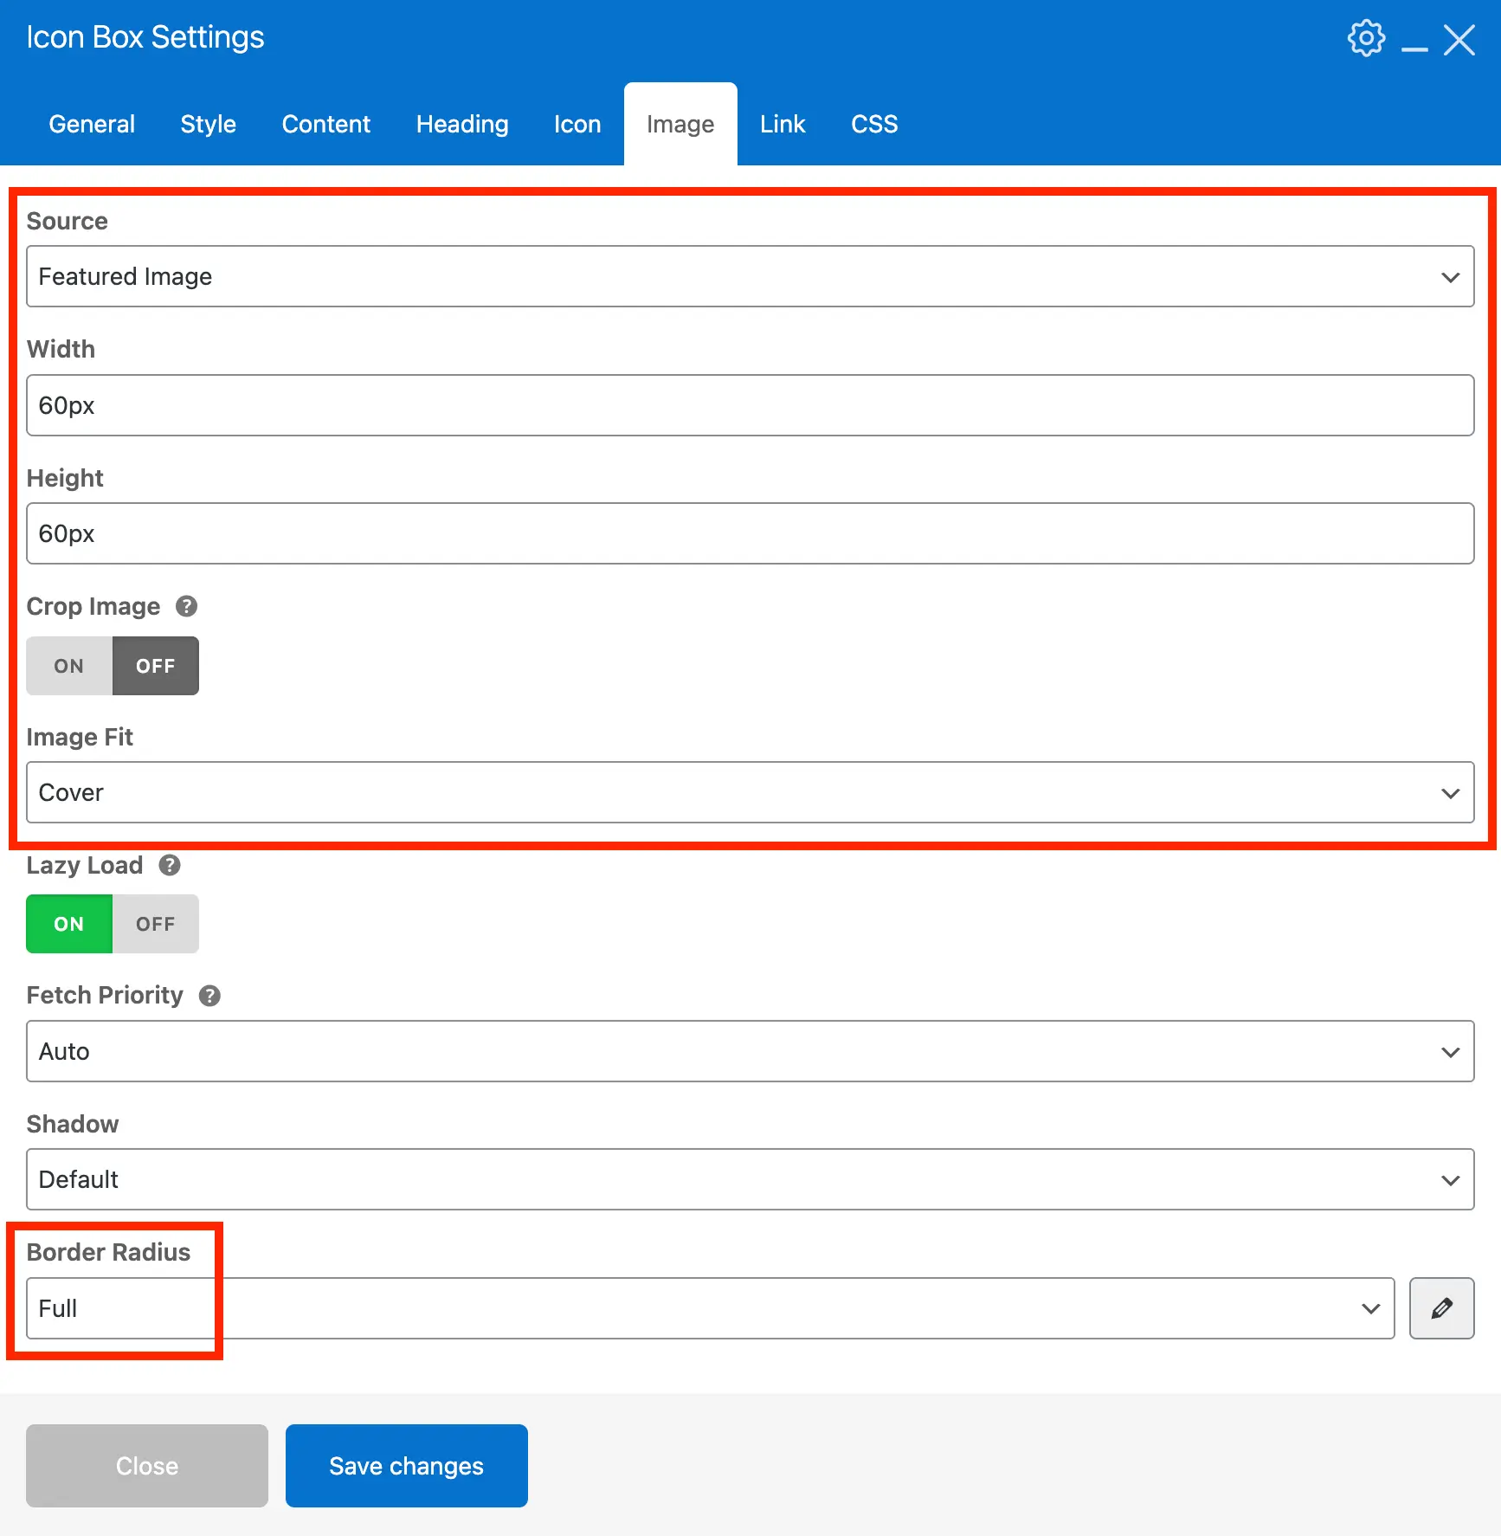The image size is (1501, 1536).
Task: Click the Crop Image help question mark
Action: click(x=186, y=606)
